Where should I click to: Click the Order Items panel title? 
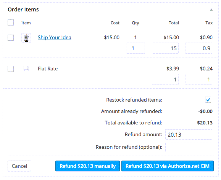23,10
